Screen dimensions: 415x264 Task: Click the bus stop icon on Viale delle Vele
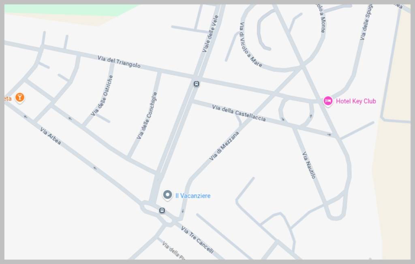pos(197,84)
